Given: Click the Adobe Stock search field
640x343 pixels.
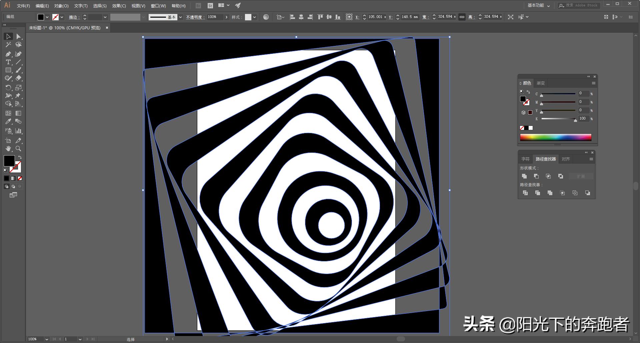Looking at the screenshot, I should [x=579, y=5].
